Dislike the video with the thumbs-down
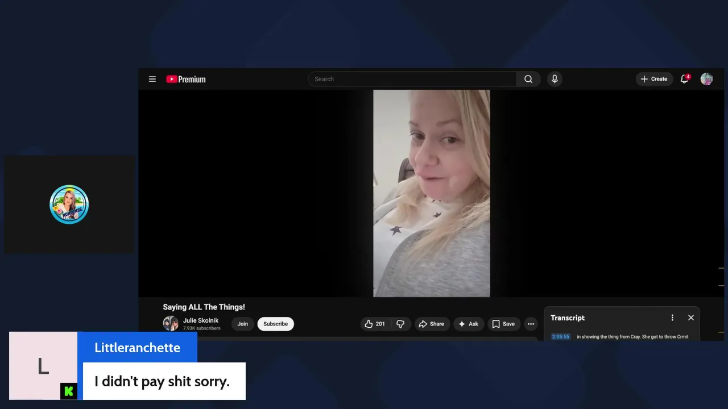This screenshot has width=728, height=409. (x=400, y=324)
